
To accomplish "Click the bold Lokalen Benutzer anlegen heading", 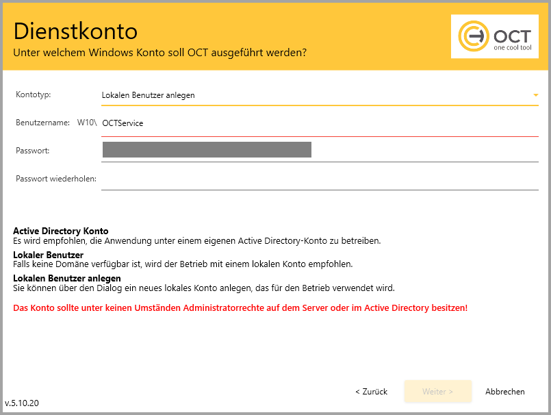I will coord(66,278).
